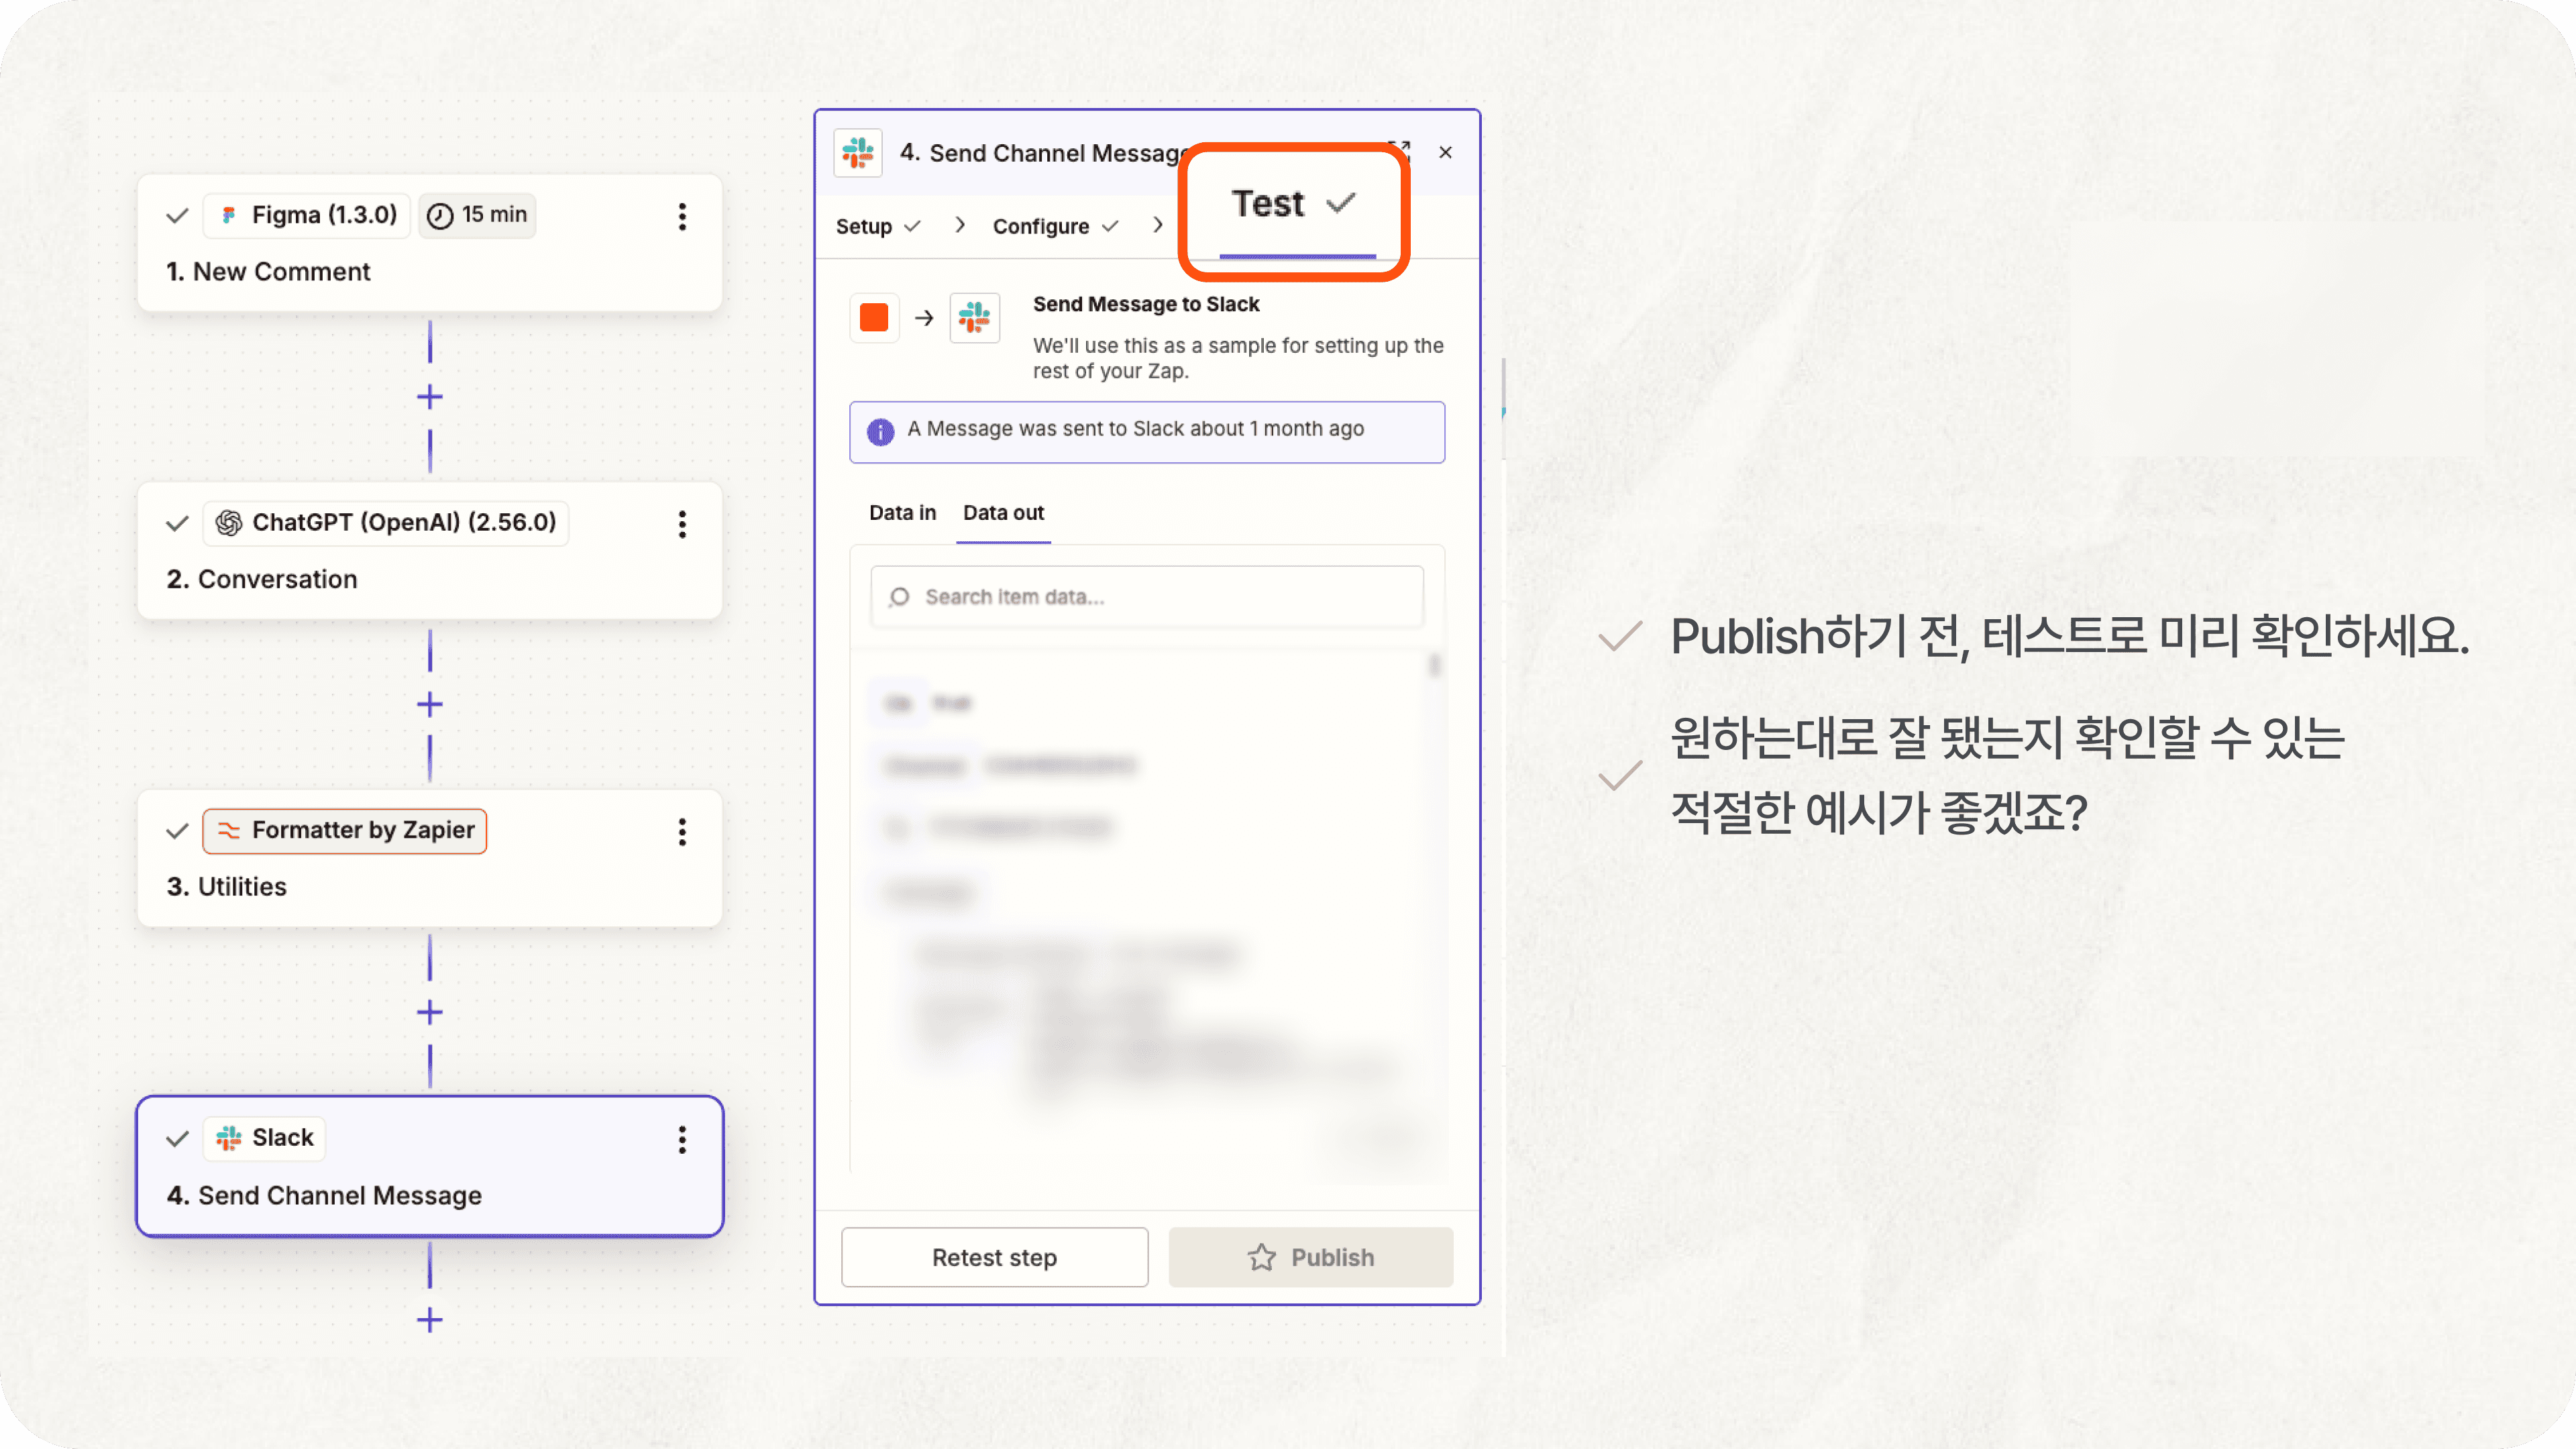Open three-dot menu on Formatter step
The width and height of the screenshot is (2576, 1449).
[682, 832]
